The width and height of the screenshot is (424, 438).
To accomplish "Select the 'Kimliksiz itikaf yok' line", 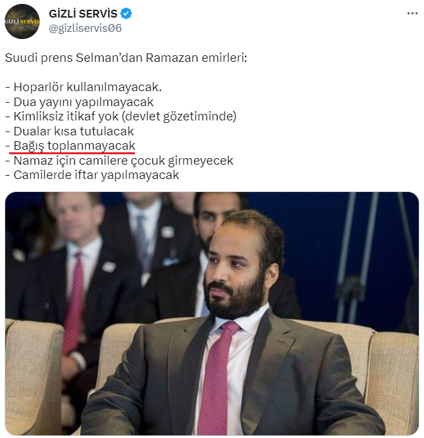I will point(120,116).
